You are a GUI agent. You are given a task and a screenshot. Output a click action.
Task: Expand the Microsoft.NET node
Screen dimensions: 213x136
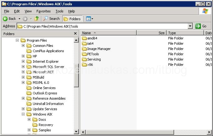coord(23,72)
